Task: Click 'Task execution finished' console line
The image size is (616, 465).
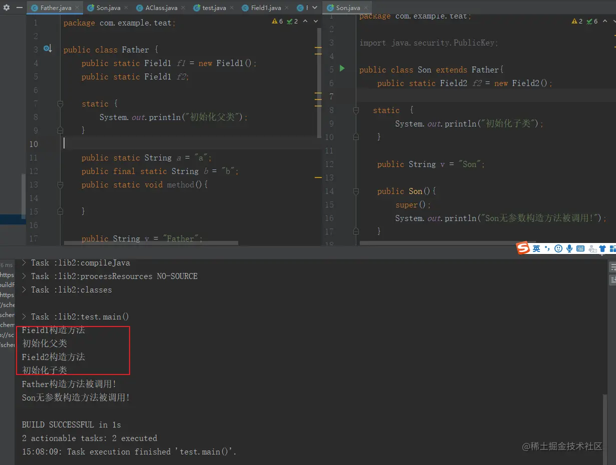Action: [x=129, y=451]
